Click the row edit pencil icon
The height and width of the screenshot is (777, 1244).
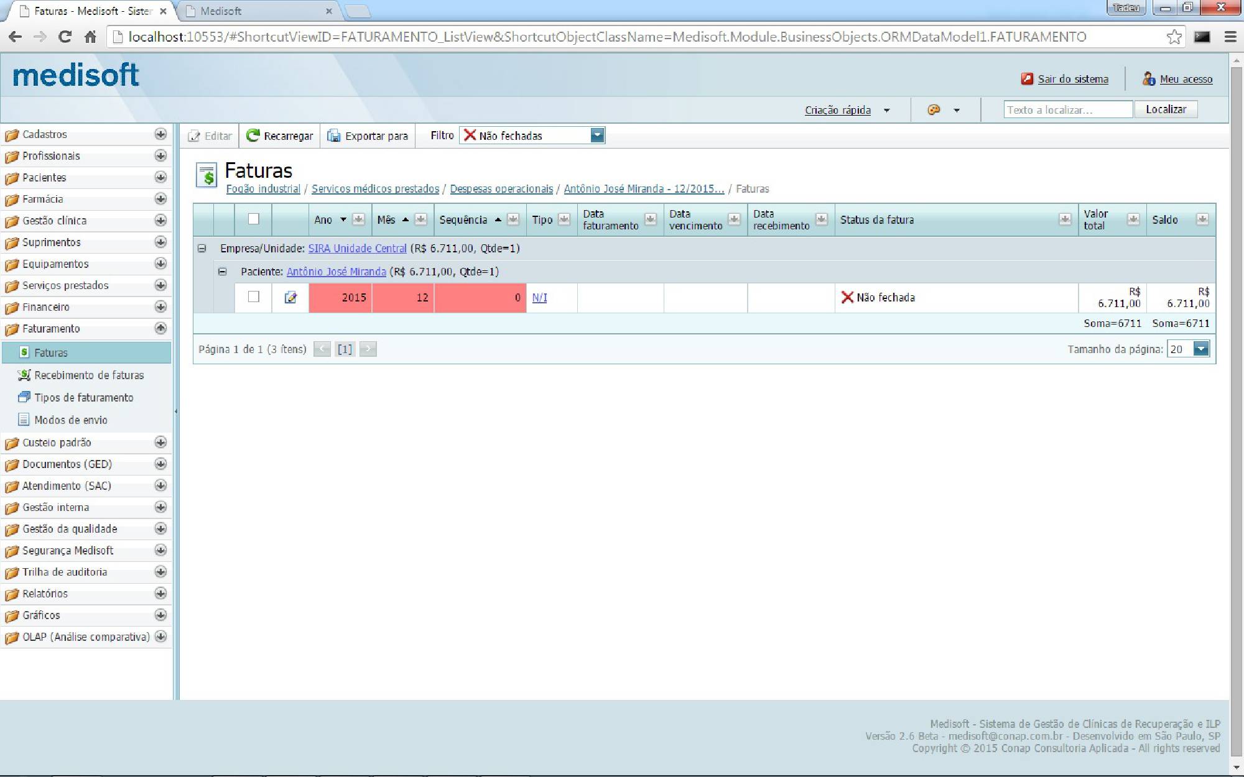coord(290,298)
